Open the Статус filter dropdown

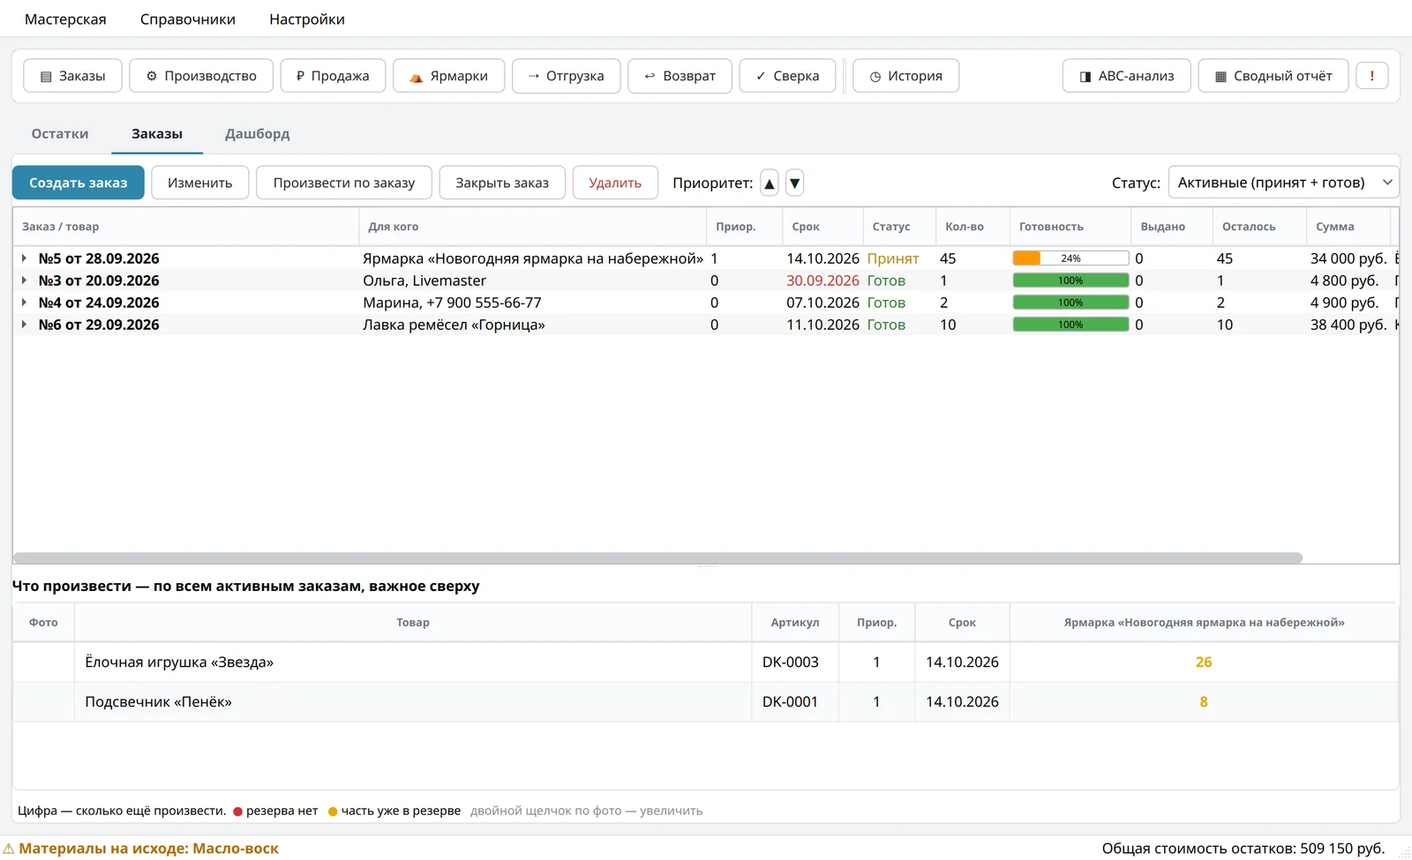point(1284,183)
